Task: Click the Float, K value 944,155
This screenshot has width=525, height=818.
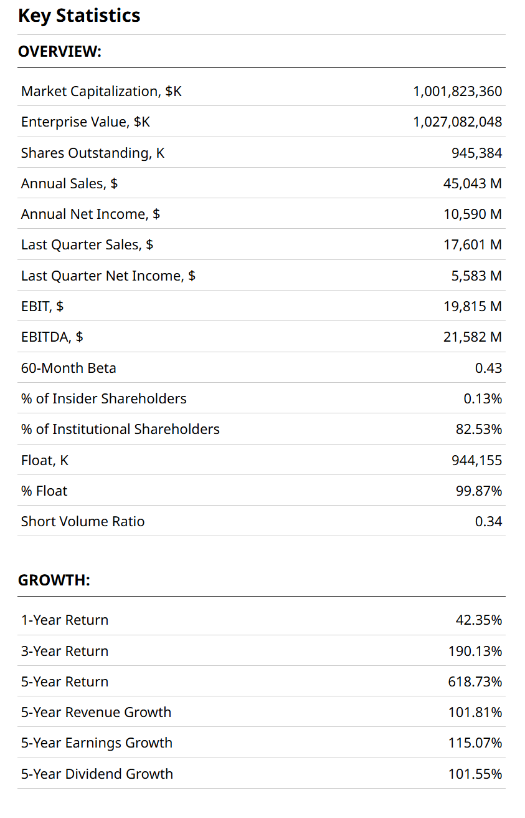Action: (x=476, y=460)
